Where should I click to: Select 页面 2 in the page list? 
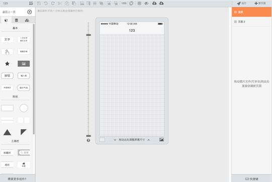tap(251, 22)
